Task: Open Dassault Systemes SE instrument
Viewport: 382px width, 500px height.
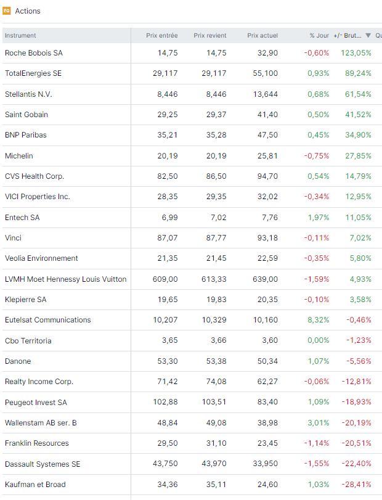Action: coord(43,464)
